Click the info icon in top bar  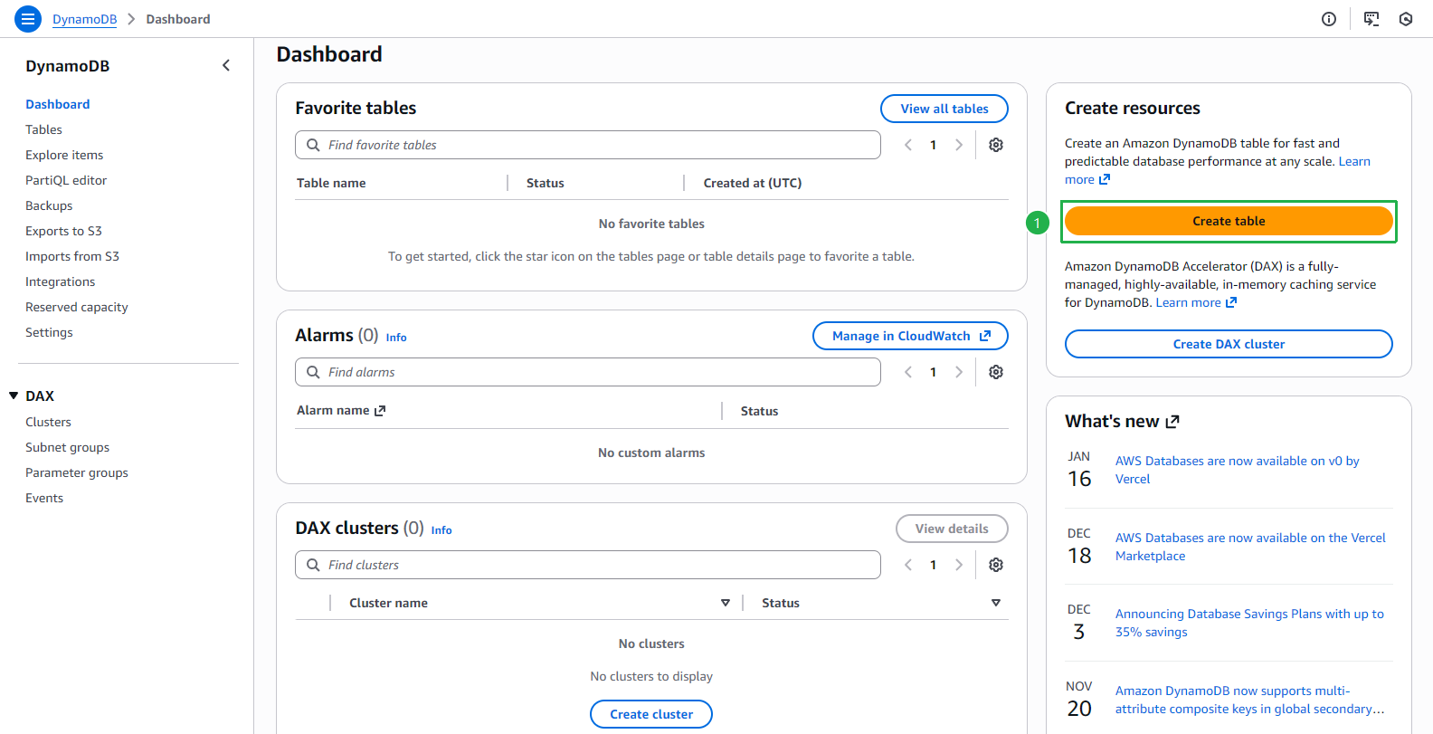point(1329,19)
